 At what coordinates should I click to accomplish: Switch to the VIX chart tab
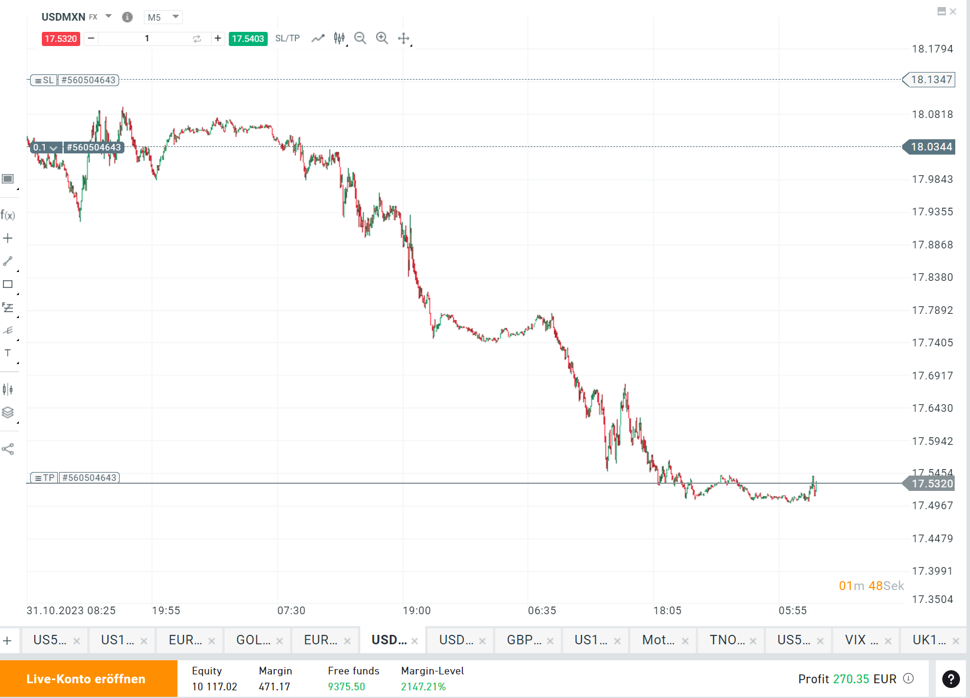[x=860, y=640]
